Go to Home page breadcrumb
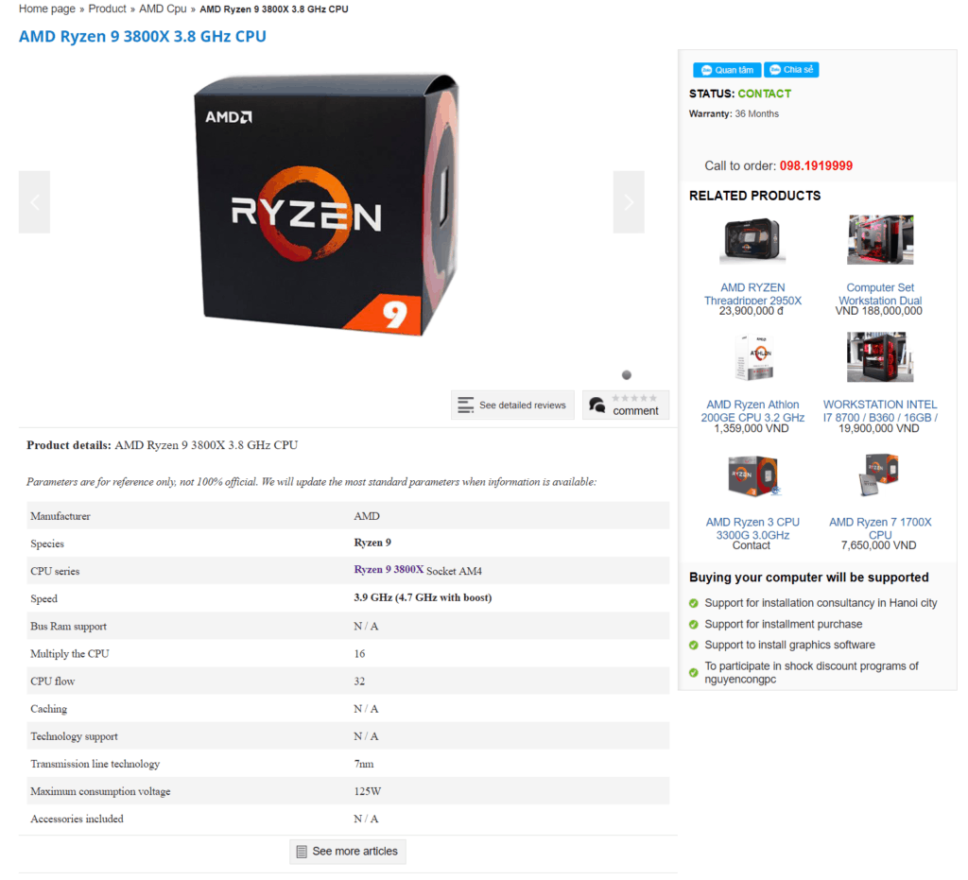 point(47,9)
